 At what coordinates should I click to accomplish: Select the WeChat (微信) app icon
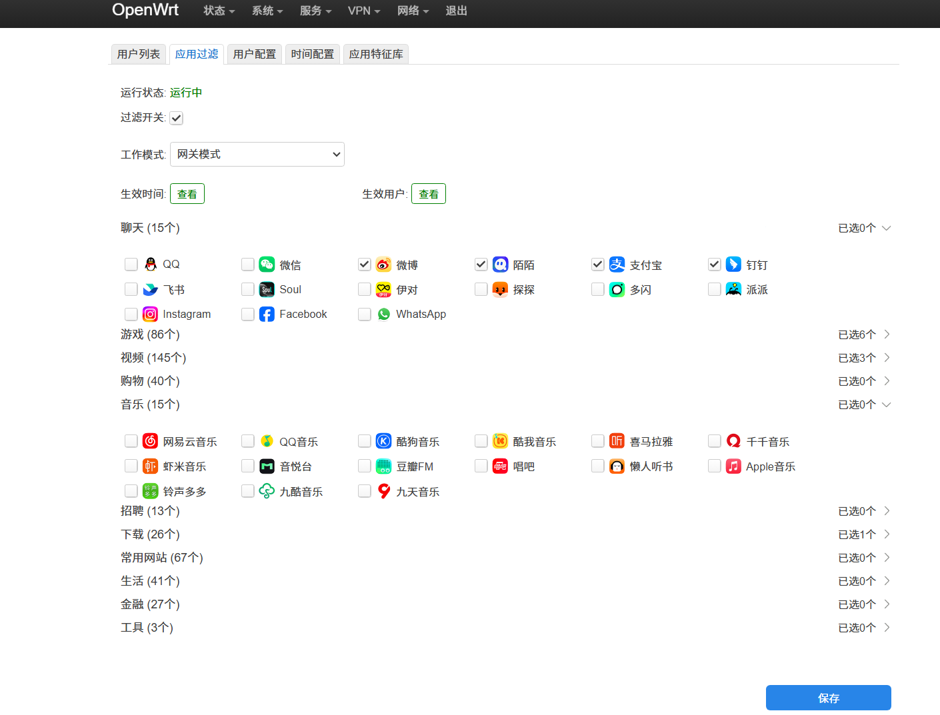point(267,264)
